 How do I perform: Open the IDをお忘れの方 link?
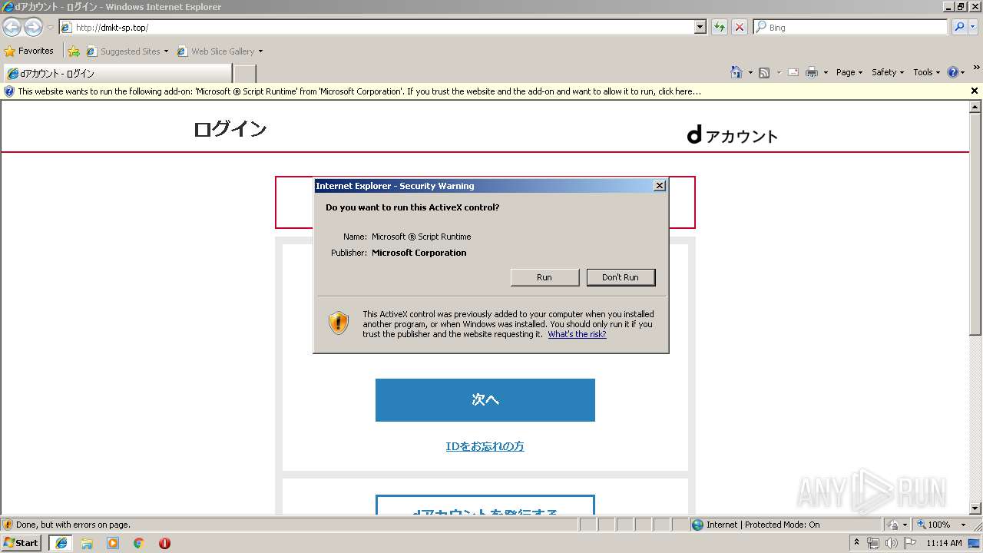point(485,446)
